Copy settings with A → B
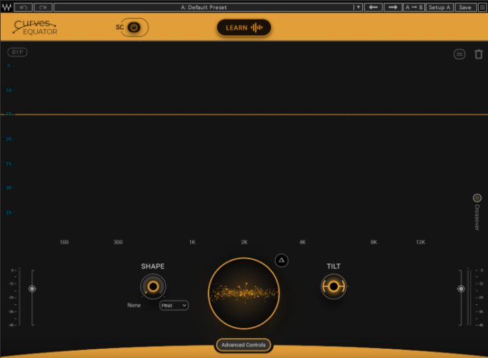Viewport: 488px width, 358px height. coord(414,7)
